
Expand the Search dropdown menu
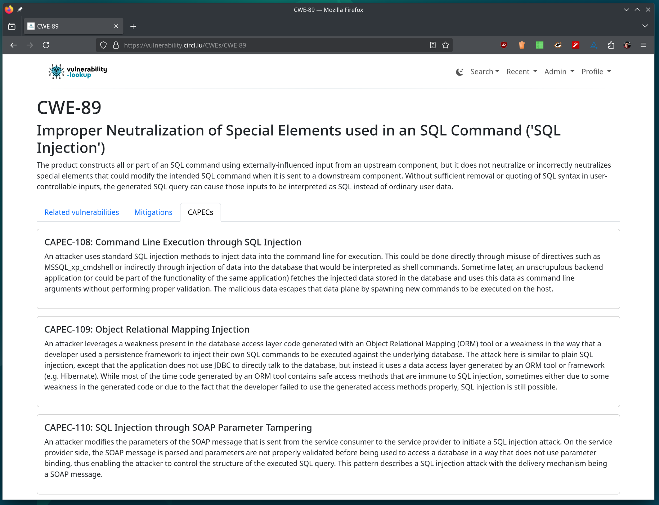click(485, 72)
